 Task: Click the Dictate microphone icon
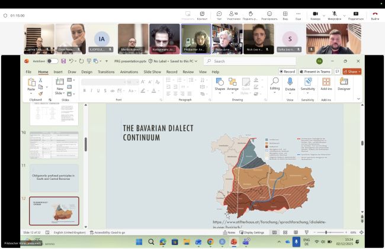click(290, 82)
